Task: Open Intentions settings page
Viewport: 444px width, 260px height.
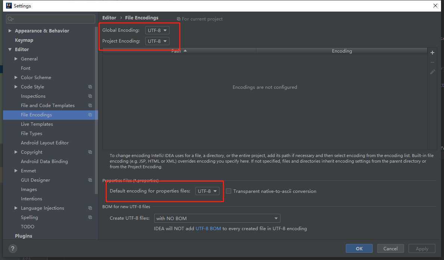Action: (x=31, y=199)
